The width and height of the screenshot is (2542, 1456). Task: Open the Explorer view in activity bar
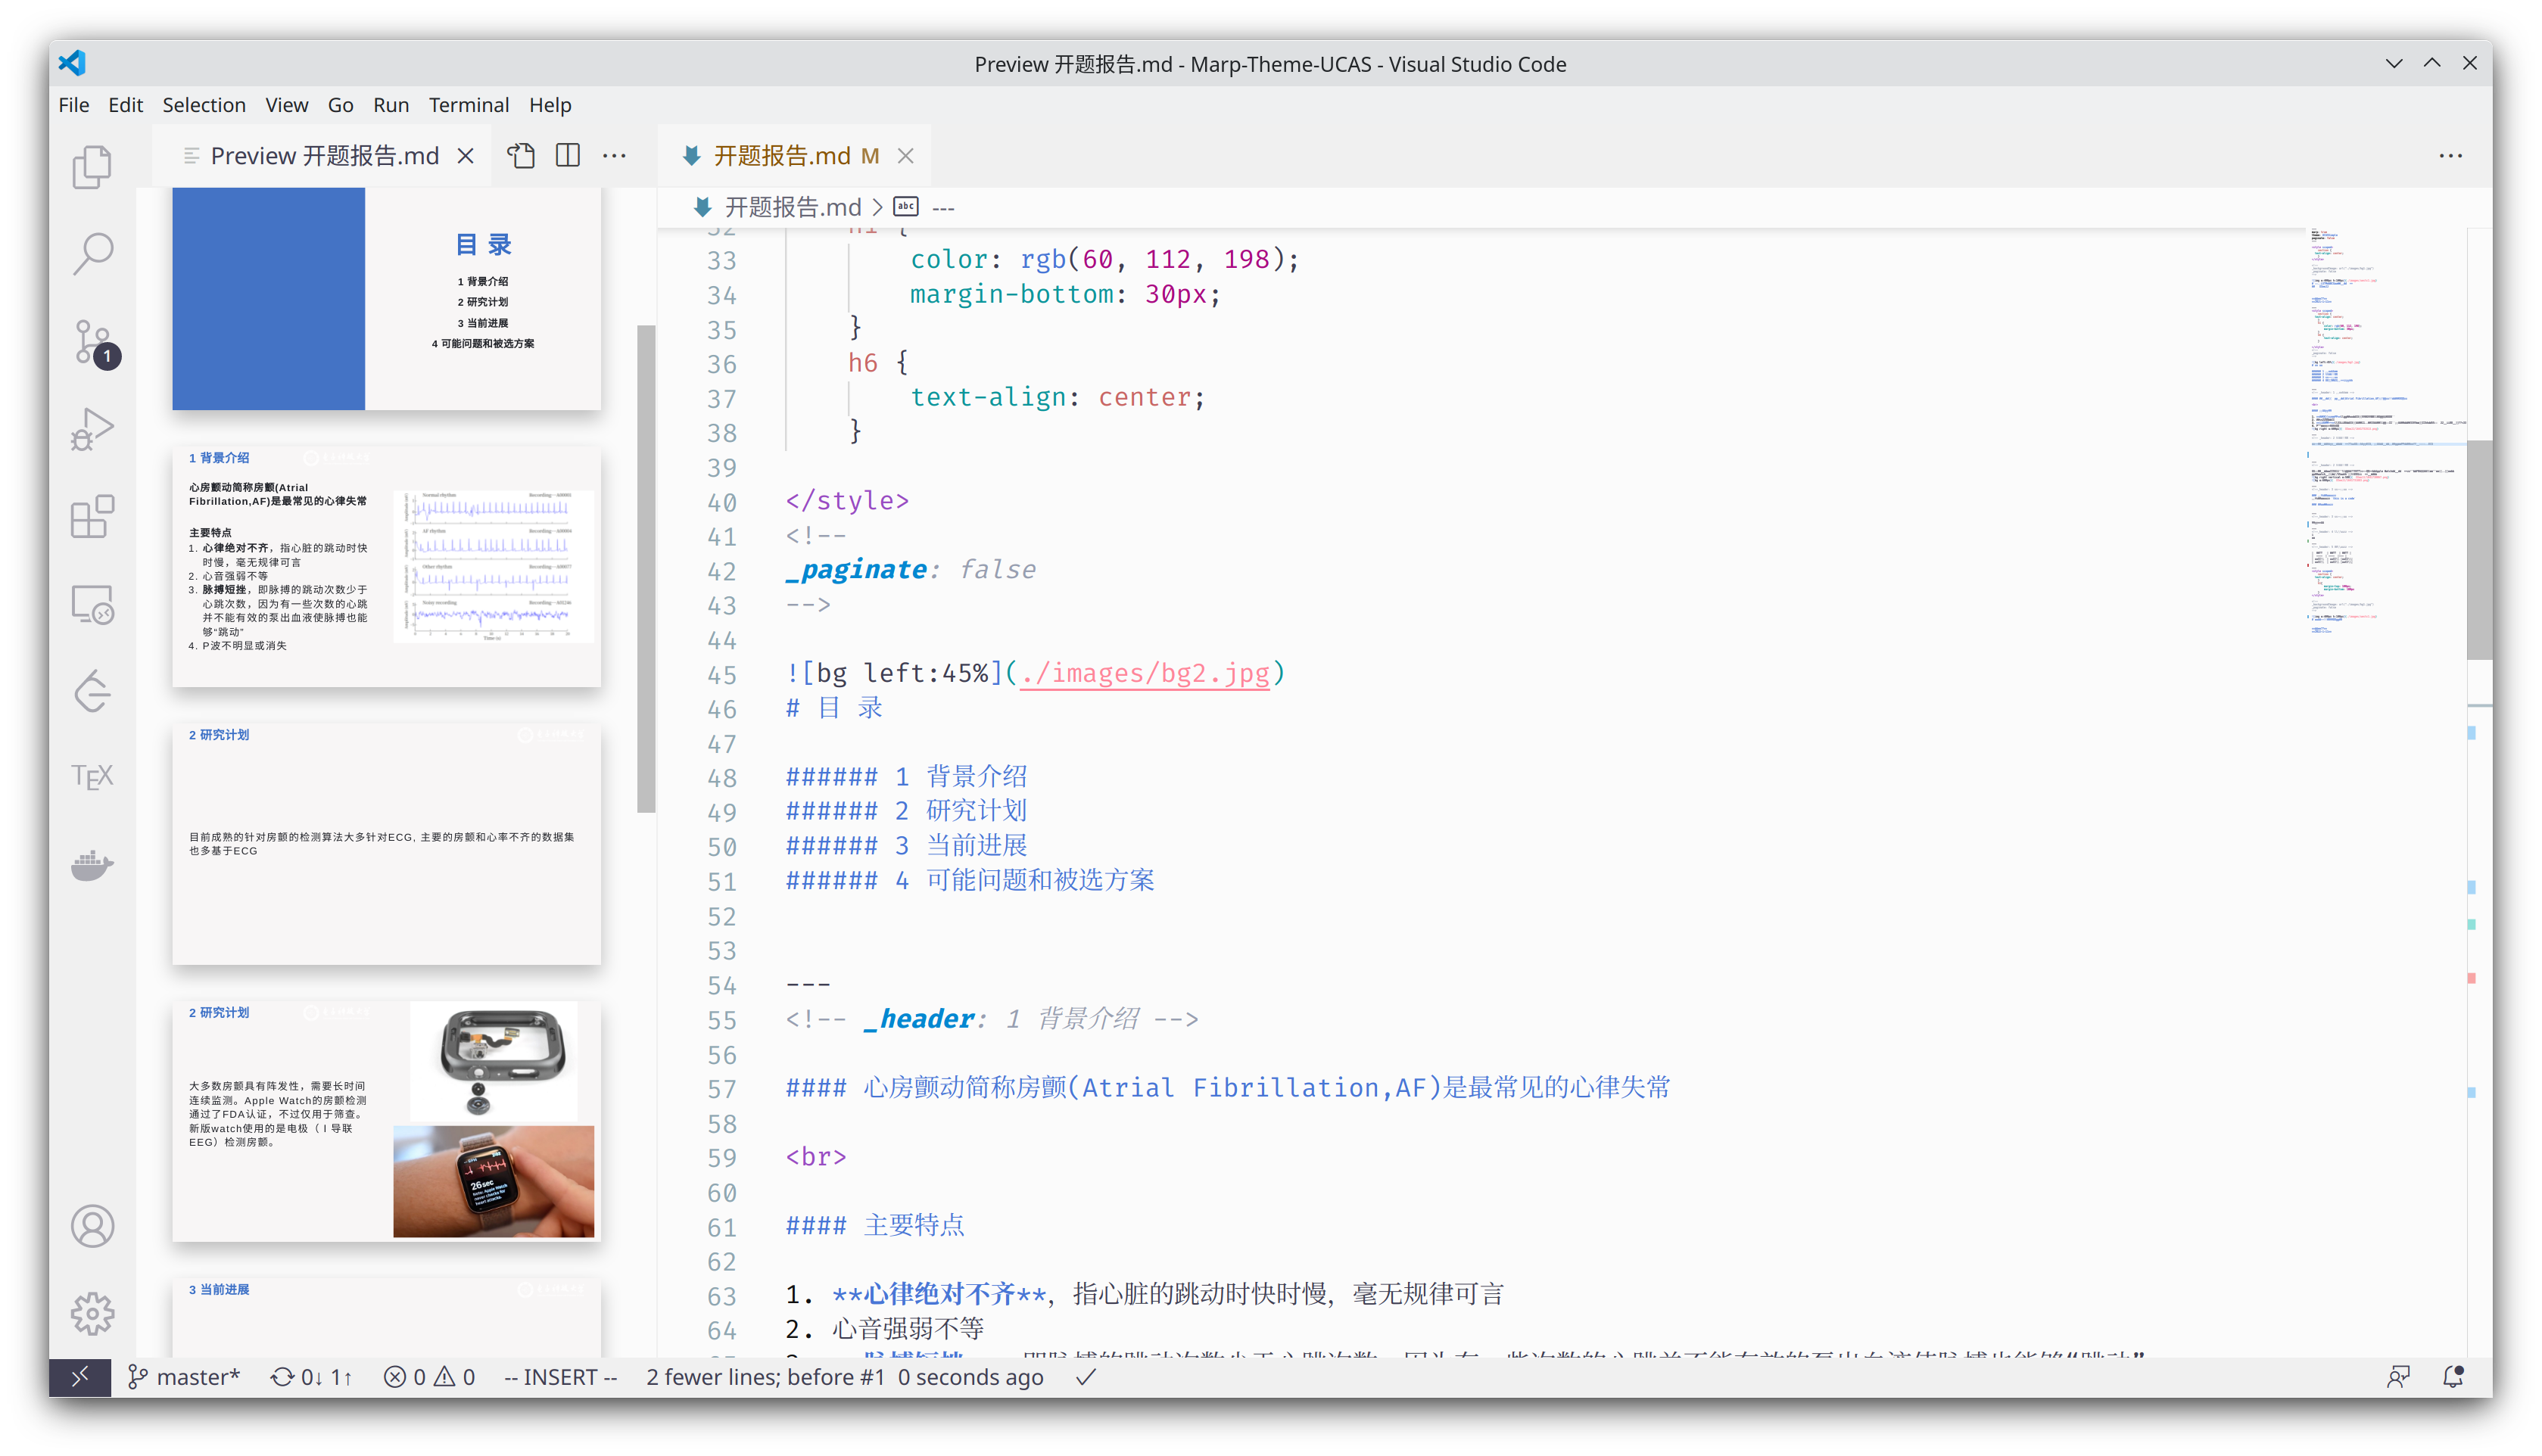pyautogui.click(x=92, y=167)
